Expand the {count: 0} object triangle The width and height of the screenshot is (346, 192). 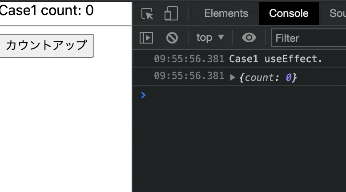[x=232, y=77]
